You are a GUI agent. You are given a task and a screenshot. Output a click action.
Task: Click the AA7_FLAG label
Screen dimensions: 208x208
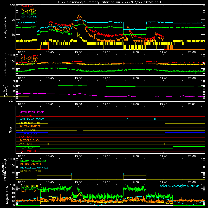pyautogui.click(x=25, y=144)
